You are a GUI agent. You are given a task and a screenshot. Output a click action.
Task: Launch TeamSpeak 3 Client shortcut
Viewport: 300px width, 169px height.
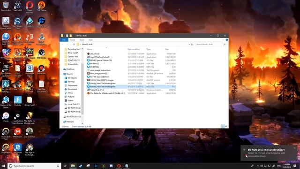pos(18,23)
